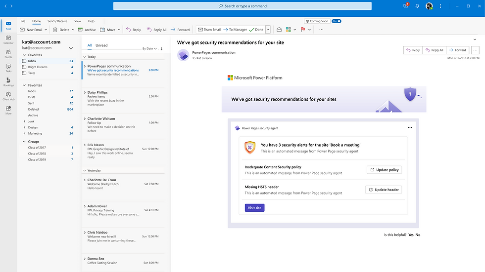Screen dimensions: 485x272
Task: Open Client Hub in the sidebar
Action: click(8, 95)
